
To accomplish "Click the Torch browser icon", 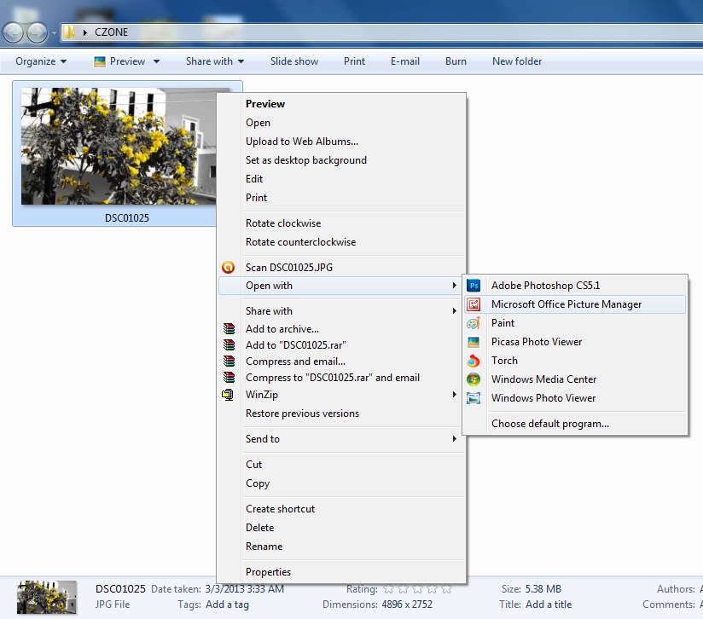I will 474,361.
